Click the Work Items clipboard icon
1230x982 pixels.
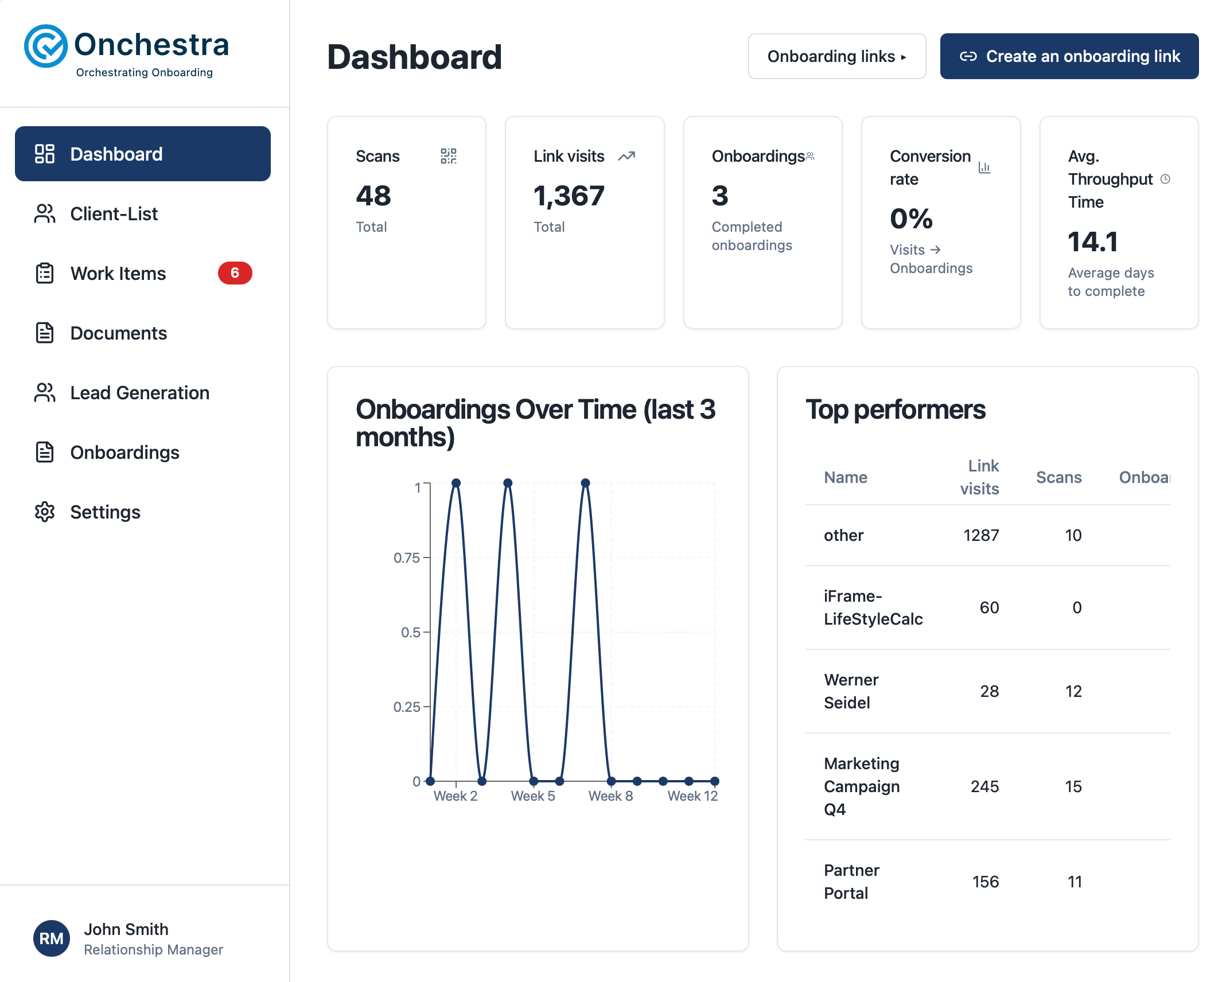click(x=45, y=273)
